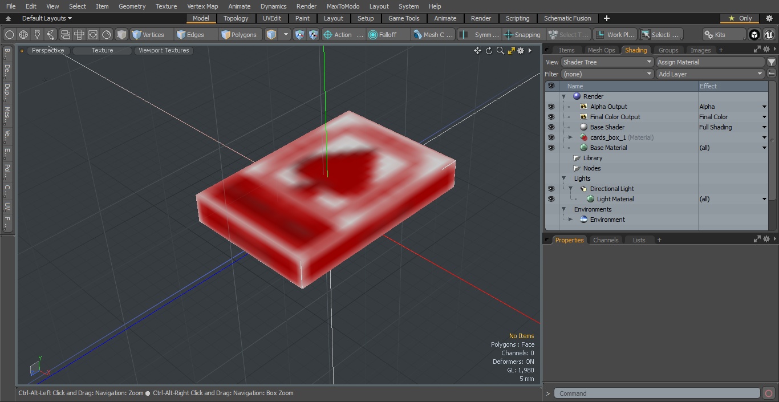This screenshot has height=402, width=779.
Task: Click the Shader Tree vertical scrollbar
Action: 772,141
